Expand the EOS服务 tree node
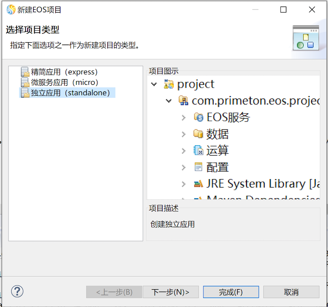 (x=184, y=118)
